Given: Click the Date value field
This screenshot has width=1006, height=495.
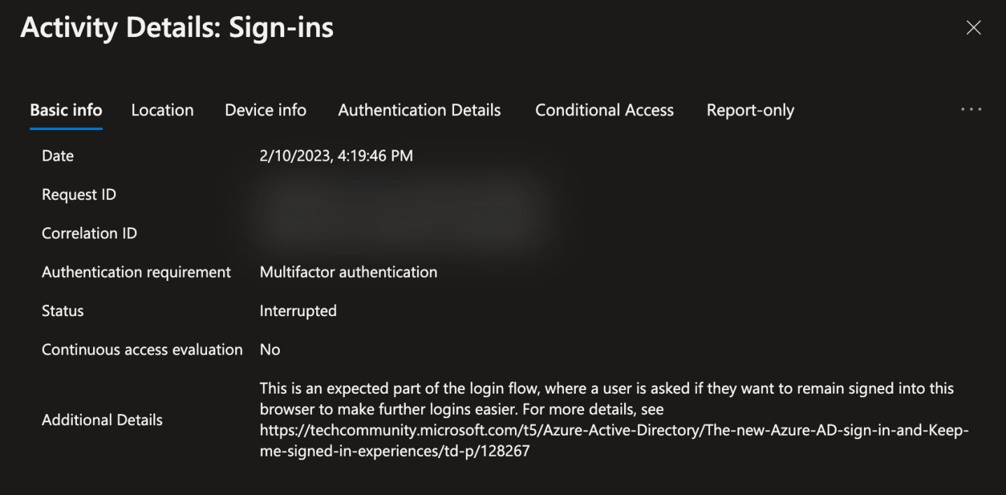Looking at the screenshot, I should coord(336,155).
